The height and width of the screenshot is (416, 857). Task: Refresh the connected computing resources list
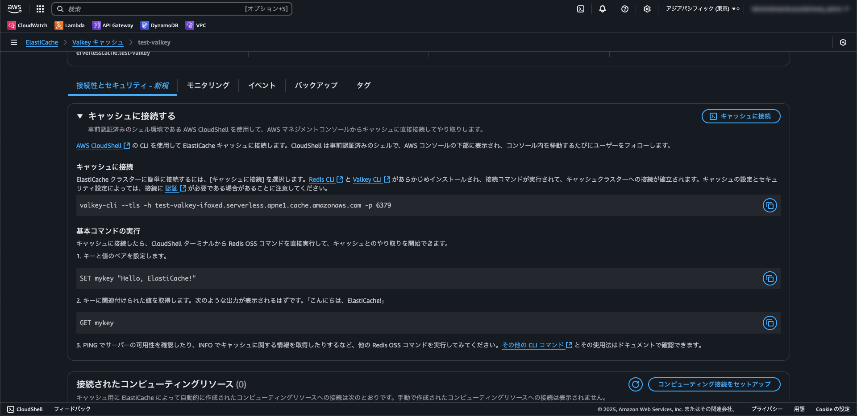[635, 384]
